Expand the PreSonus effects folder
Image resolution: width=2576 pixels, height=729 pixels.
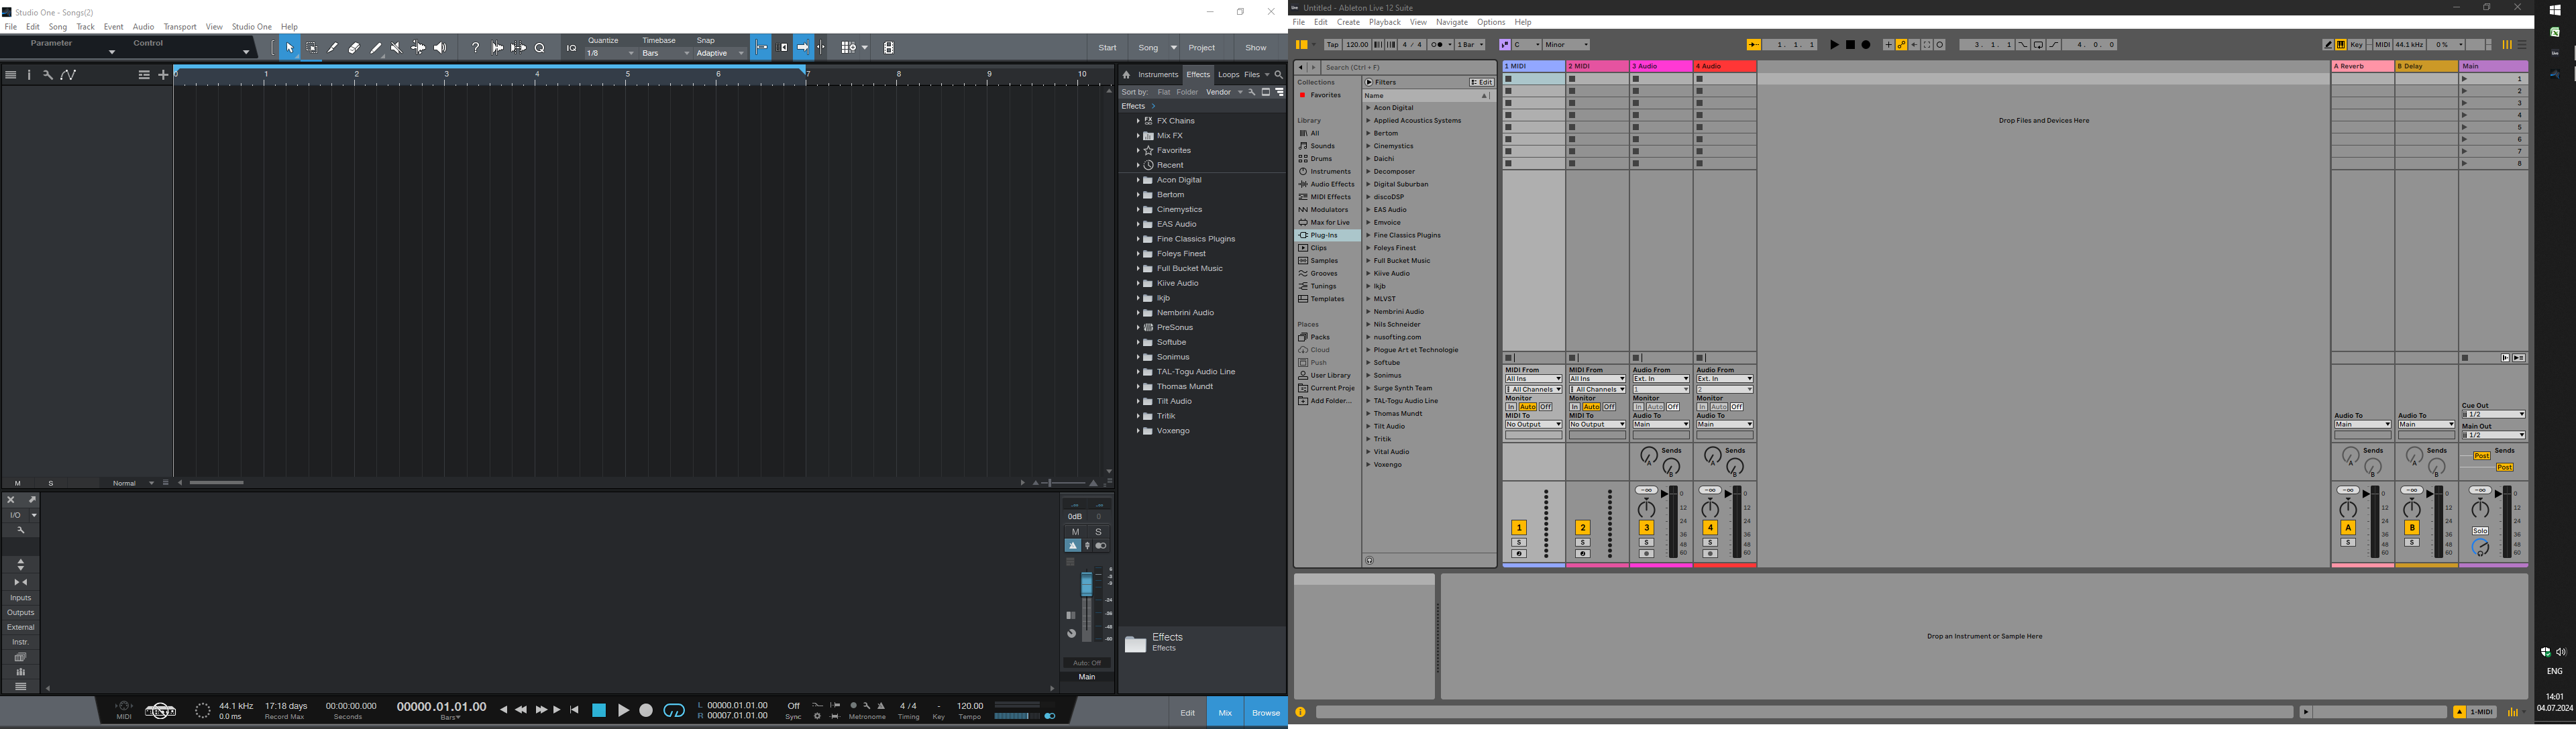tap(1138, 328)
